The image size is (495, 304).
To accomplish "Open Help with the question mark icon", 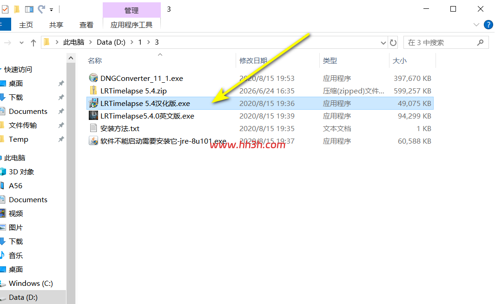I will (x=488, y=25).
